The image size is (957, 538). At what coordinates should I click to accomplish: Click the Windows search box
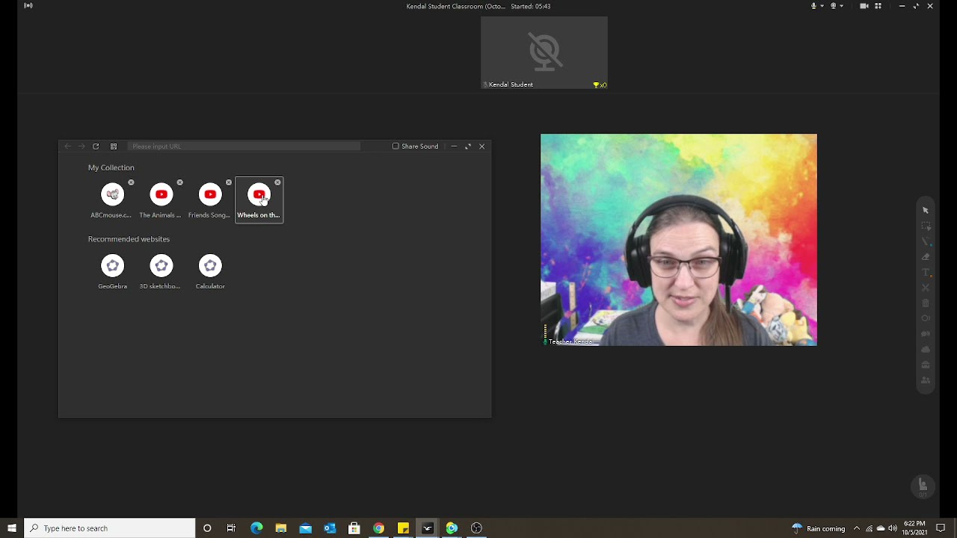pyautogui.click(x=110, y=528)
